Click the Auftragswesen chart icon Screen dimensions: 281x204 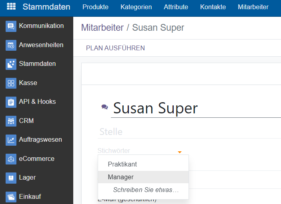point(11,140)
